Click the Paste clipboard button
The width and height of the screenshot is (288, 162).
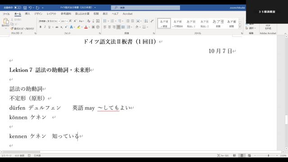[x=5, y=23]
